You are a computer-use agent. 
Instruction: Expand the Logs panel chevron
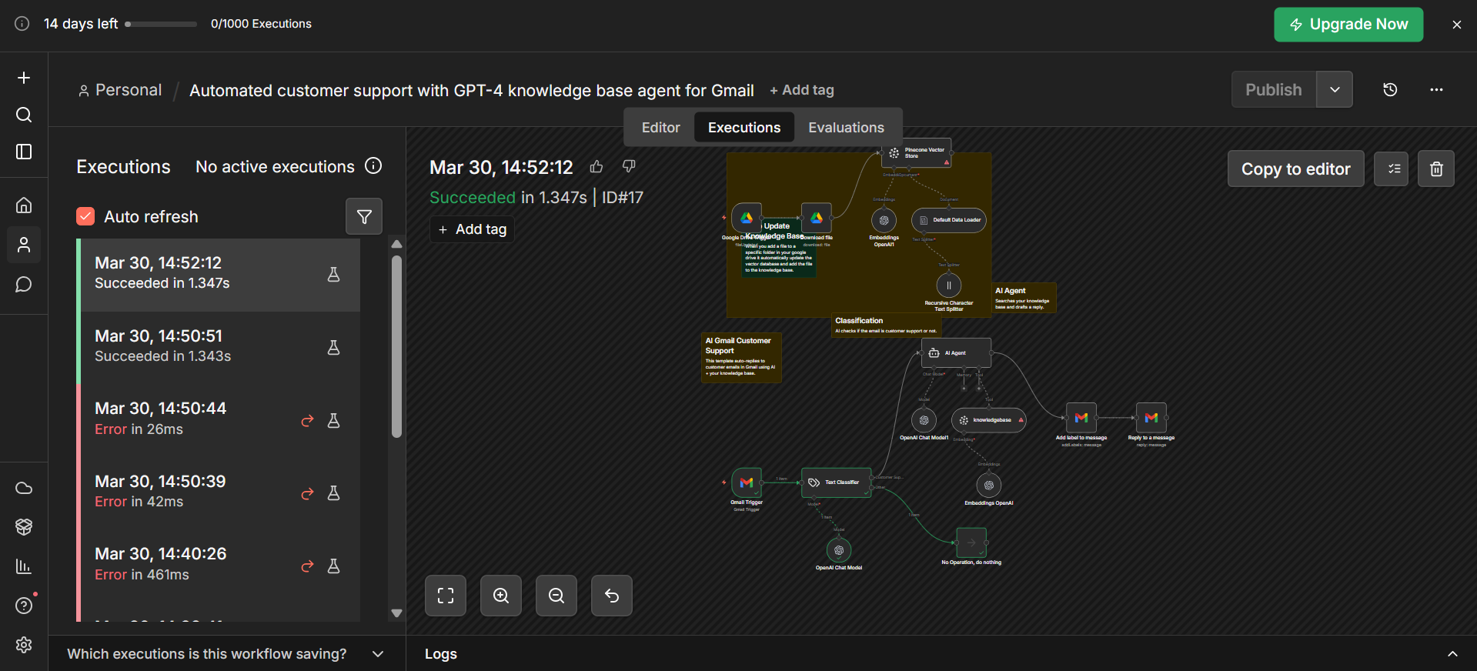pos(1452,654)
